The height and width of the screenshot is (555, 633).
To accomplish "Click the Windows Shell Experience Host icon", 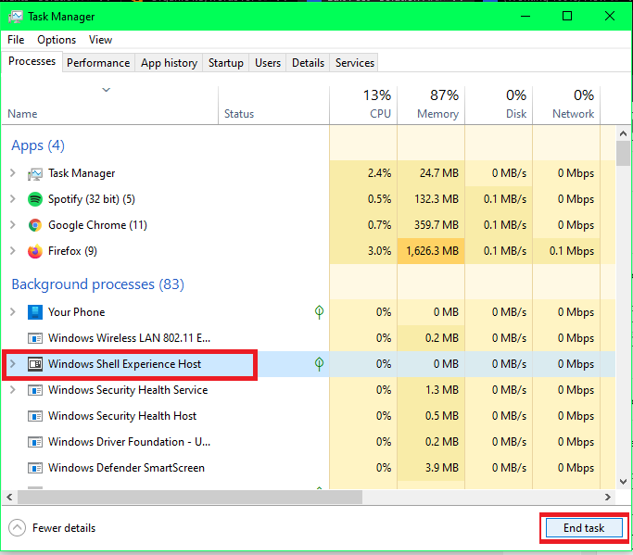I will 35,364.
